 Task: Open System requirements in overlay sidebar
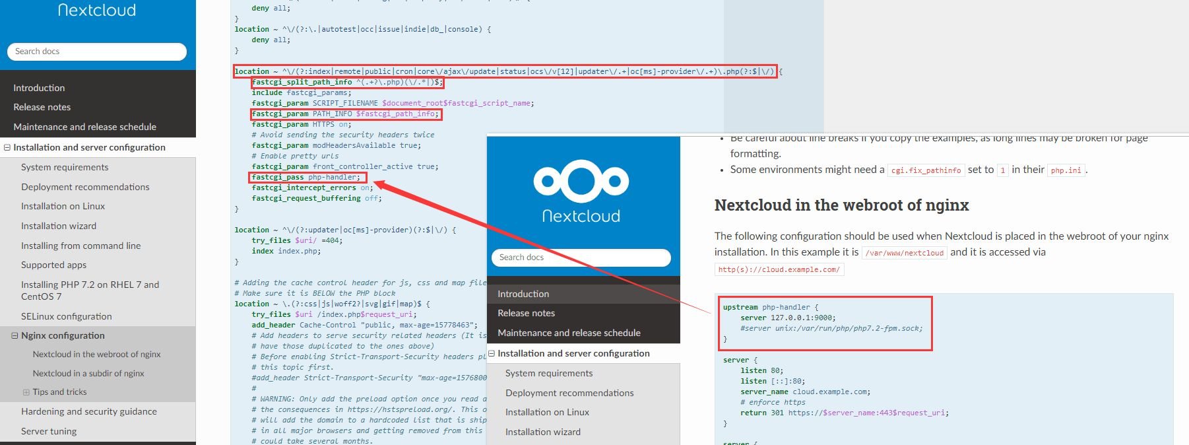tap(549, 373)
